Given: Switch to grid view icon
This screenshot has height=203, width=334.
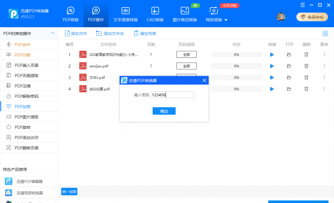Looking at the screenshot, I should [325, 33].
